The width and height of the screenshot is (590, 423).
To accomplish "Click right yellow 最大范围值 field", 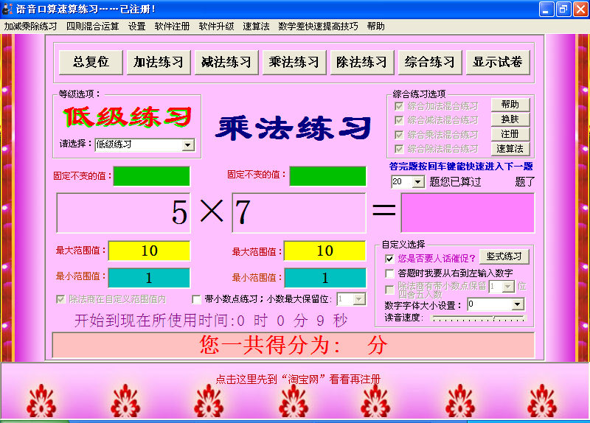I will 325,251.
